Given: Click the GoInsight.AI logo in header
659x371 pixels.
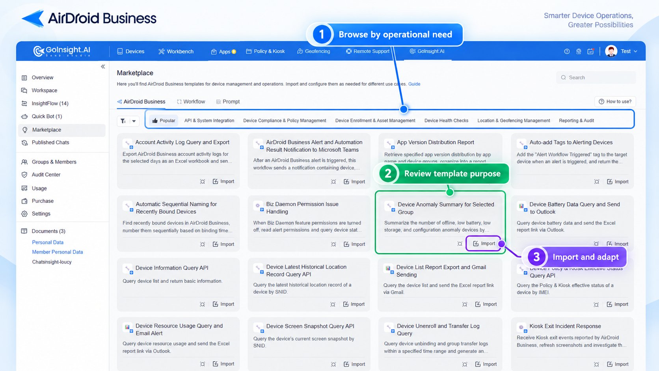Looking at the screenshot, I should pos(62,51).
